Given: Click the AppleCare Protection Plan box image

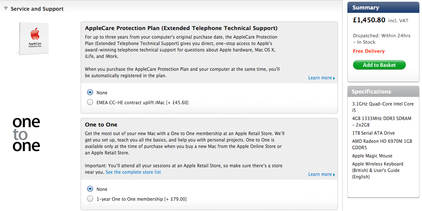Looking at the screenshot, I should (x=33, y=39).
